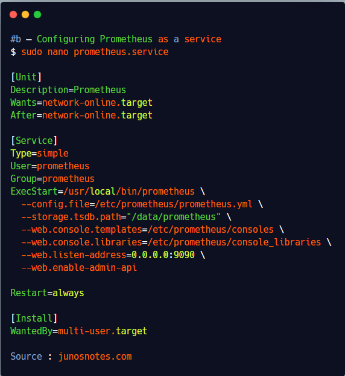Click the After=network-online.target line
The image size is (345, 376).
tap(81, 115)
